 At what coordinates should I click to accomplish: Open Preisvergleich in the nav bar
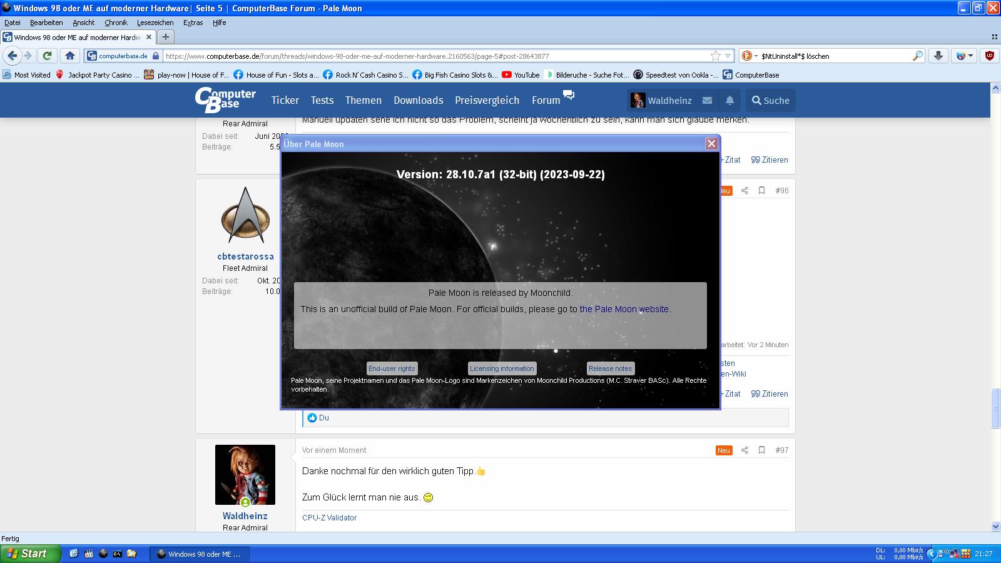tap(487, 100)
